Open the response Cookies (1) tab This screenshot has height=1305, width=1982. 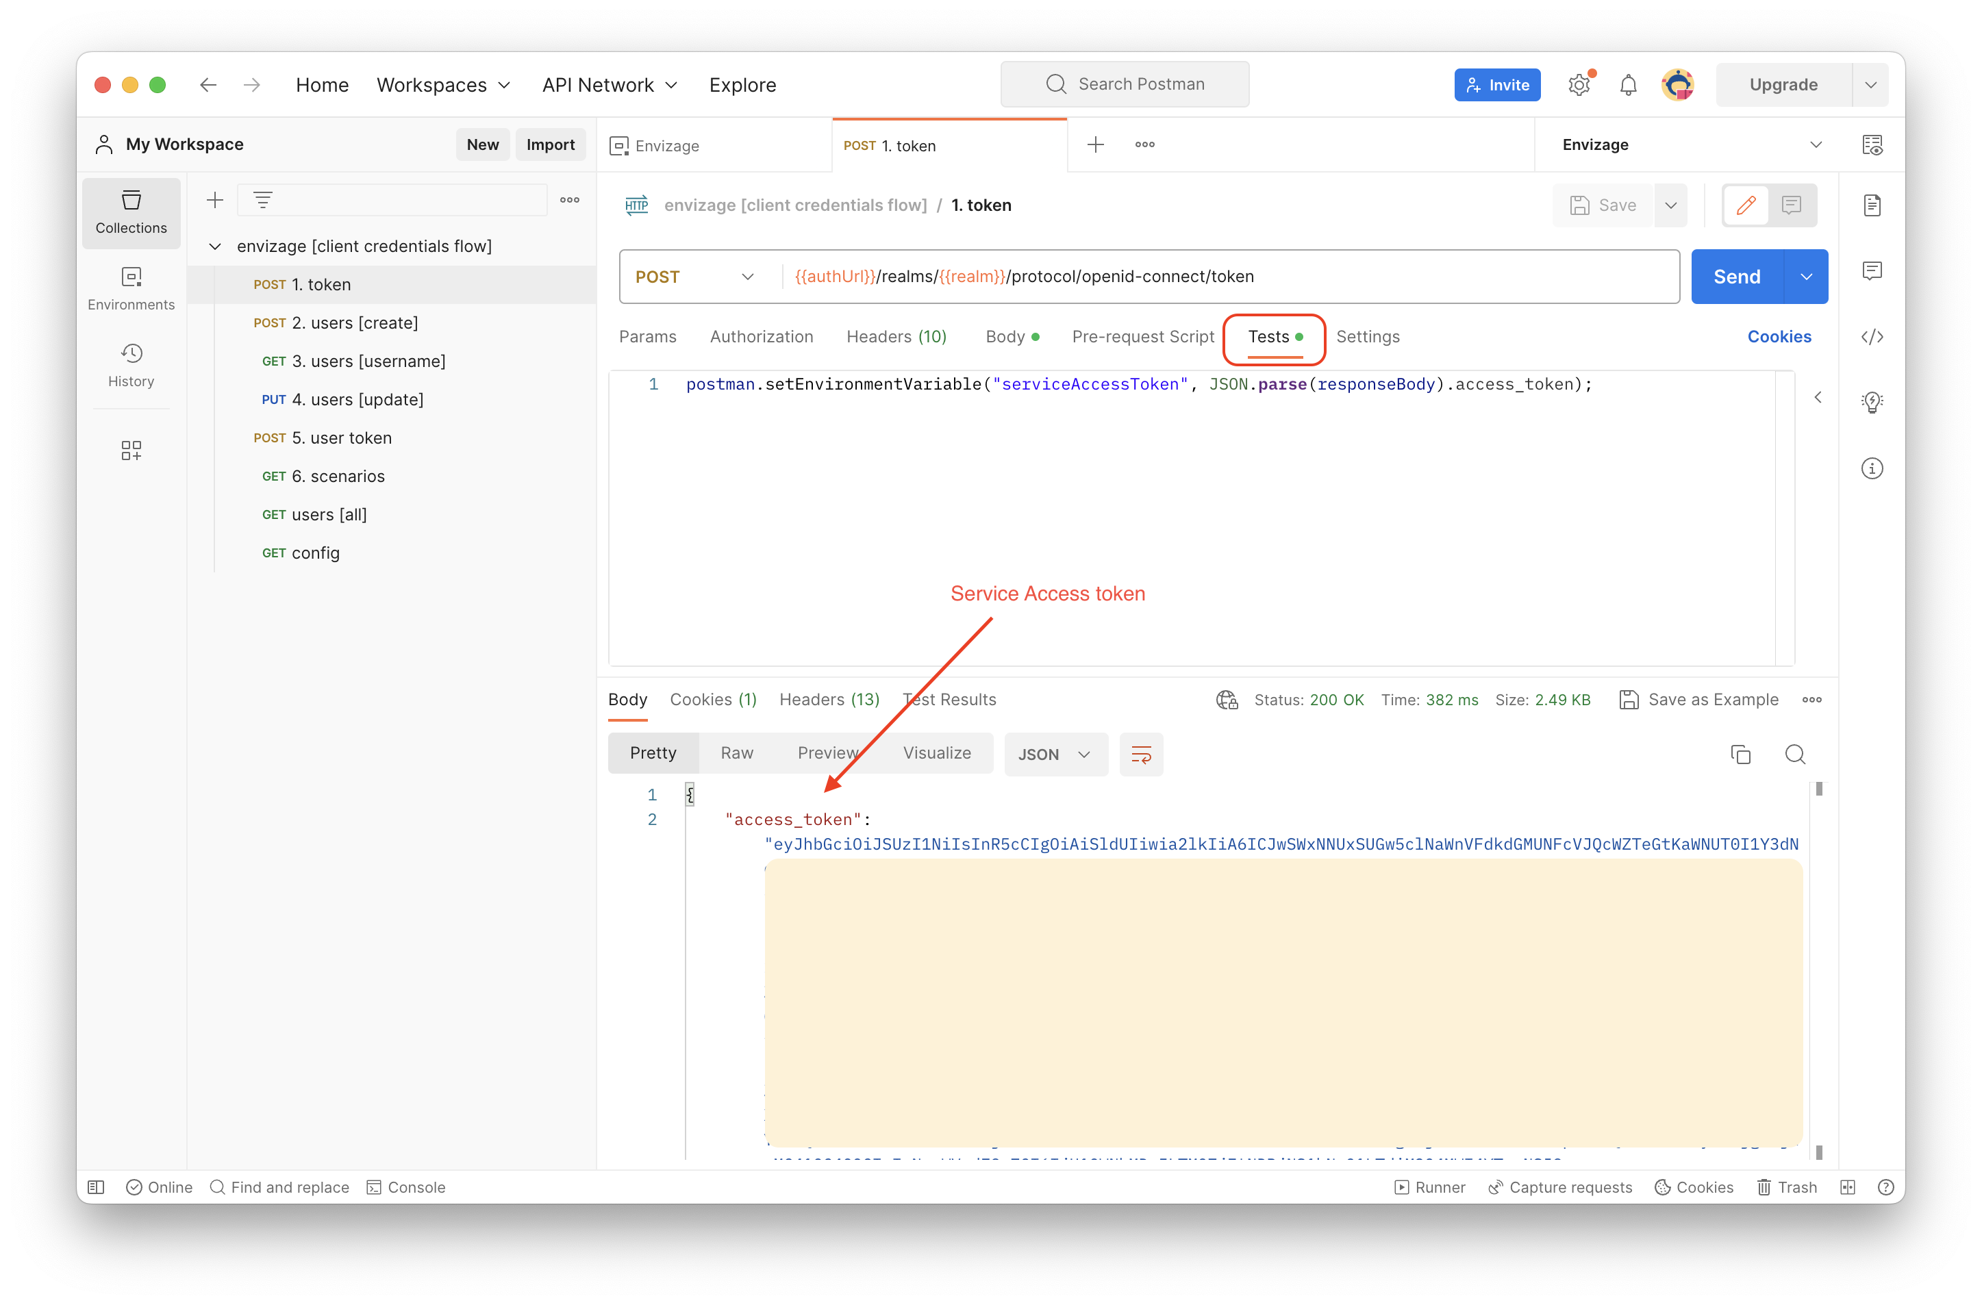pos(713,700)
